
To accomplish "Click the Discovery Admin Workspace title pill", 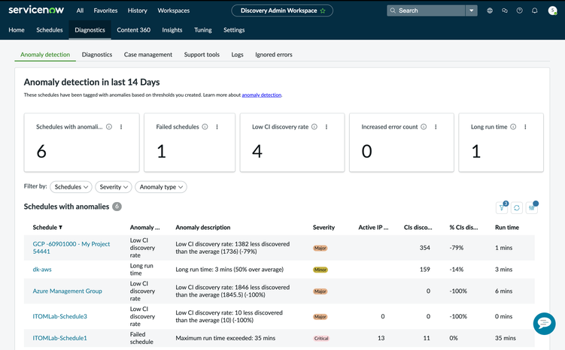I will point(282,11).
